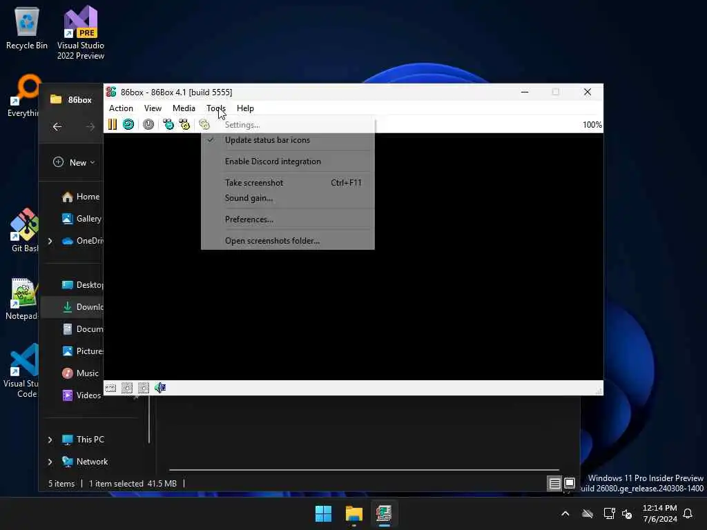Click the floppy drive icon beside the cassette icon
The width and height of the screenshot is (707, 530).
pos(127,388)
